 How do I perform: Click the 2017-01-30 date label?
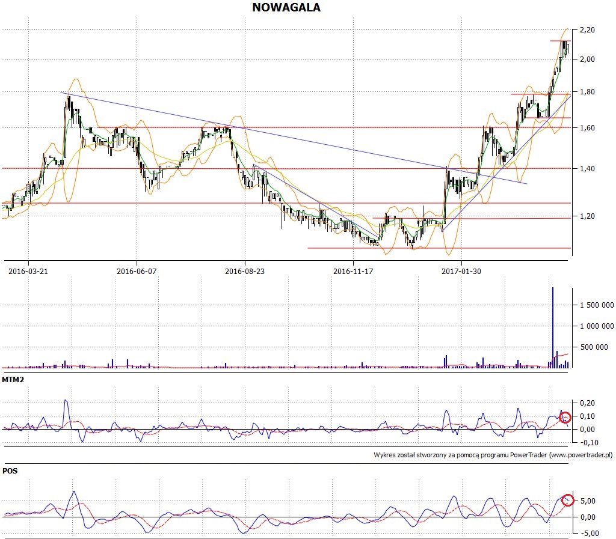point(461,271)
